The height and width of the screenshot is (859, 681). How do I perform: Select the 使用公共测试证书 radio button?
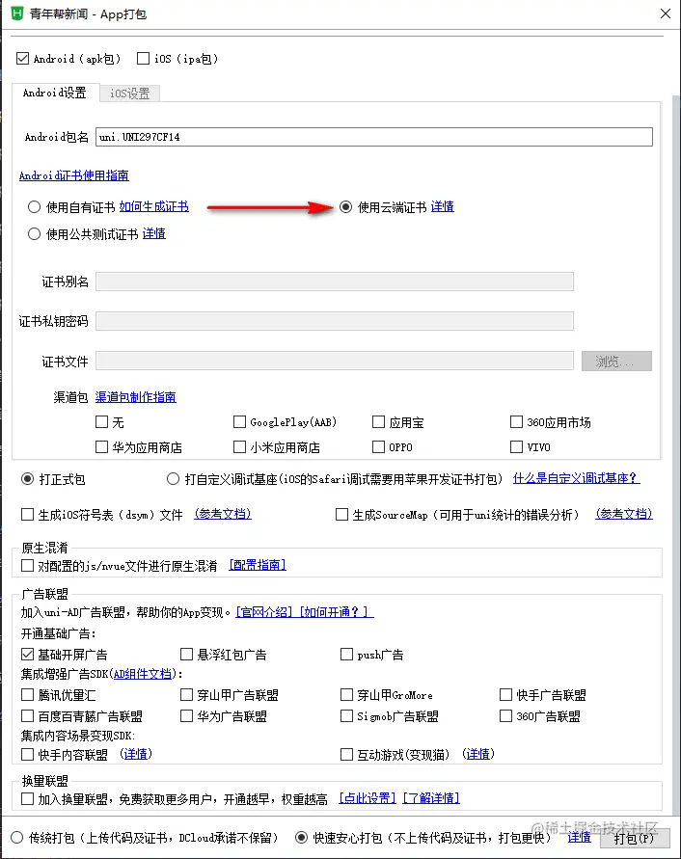[x=35, y=234]
